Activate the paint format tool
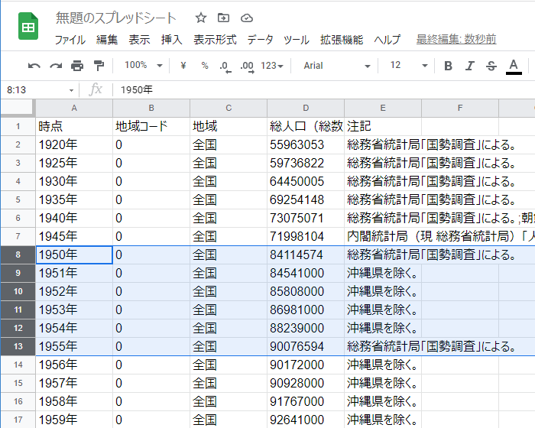Viewport: 535px width, 428px height. click(99, 66)
